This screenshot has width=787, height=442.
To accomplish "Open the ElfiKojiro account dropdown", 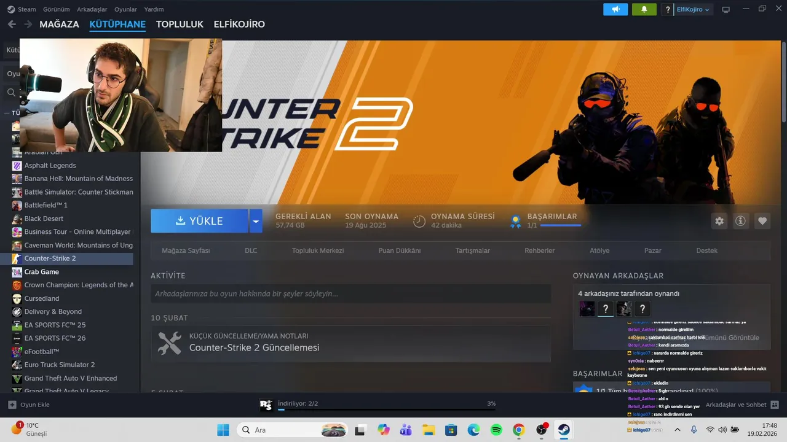I will (693, 9).
